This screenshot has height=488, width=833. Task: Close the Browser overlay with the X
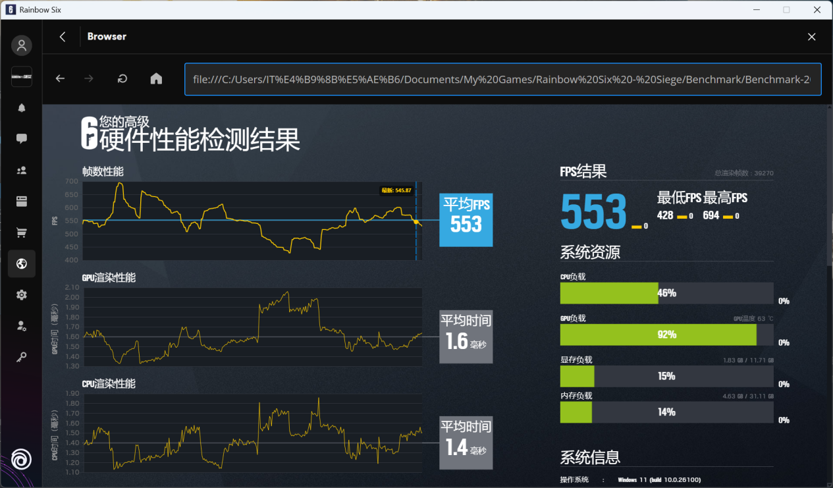tap(811, 37)
